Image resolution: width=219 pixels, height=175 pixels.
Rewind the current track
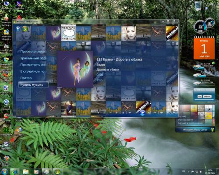tap(130, 113)
